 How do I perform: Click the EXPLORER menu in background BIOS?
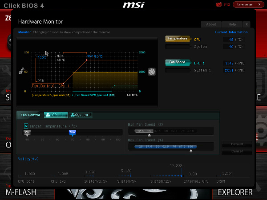pyautogui.click(x=235, y=192)
